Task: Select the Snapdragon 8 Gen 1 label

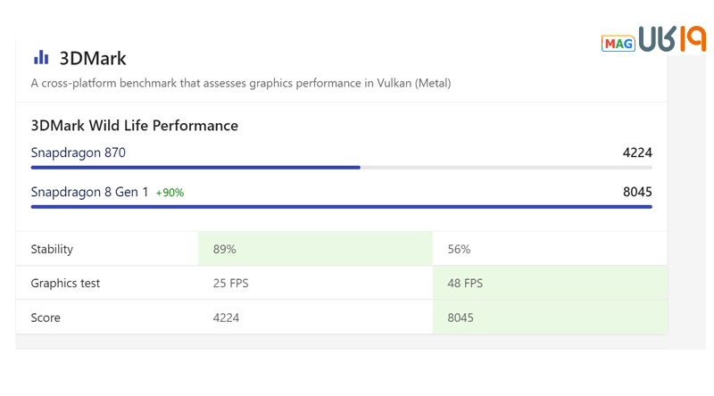Action: (x=89, y=192)
